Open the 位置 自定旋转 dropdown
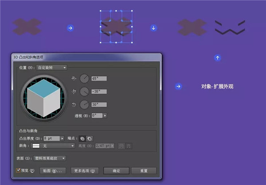 coord(51,68)
